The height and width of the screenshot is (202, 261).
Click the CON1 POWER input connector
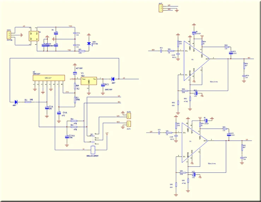pyautogui.click(x=9, y=35)
